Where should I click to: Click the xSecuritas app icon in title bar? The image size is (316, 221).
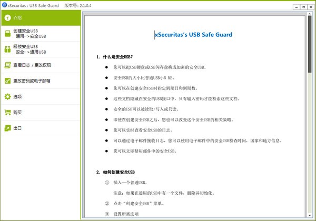(x=4, y=5)
